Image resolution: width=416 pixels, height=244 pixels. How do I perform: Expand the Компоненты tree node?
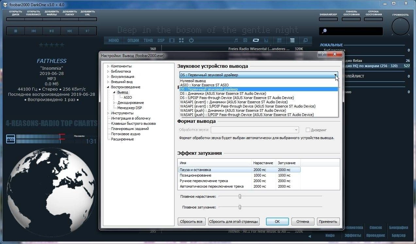click(x=108, y=66)
